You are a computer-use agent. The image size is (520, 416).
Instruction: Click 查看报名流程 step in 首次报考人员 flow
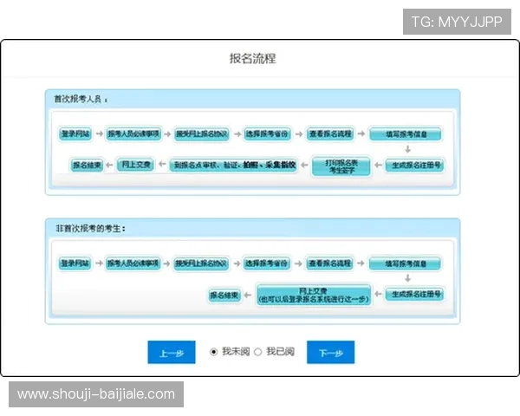coord(330,133)
